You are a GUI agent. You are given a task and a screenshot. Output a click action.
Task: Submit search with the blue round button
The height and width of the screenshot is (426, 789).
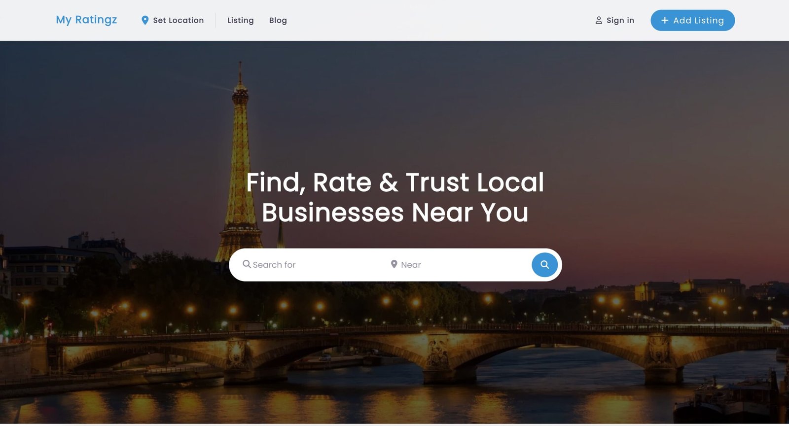(544, 265)
